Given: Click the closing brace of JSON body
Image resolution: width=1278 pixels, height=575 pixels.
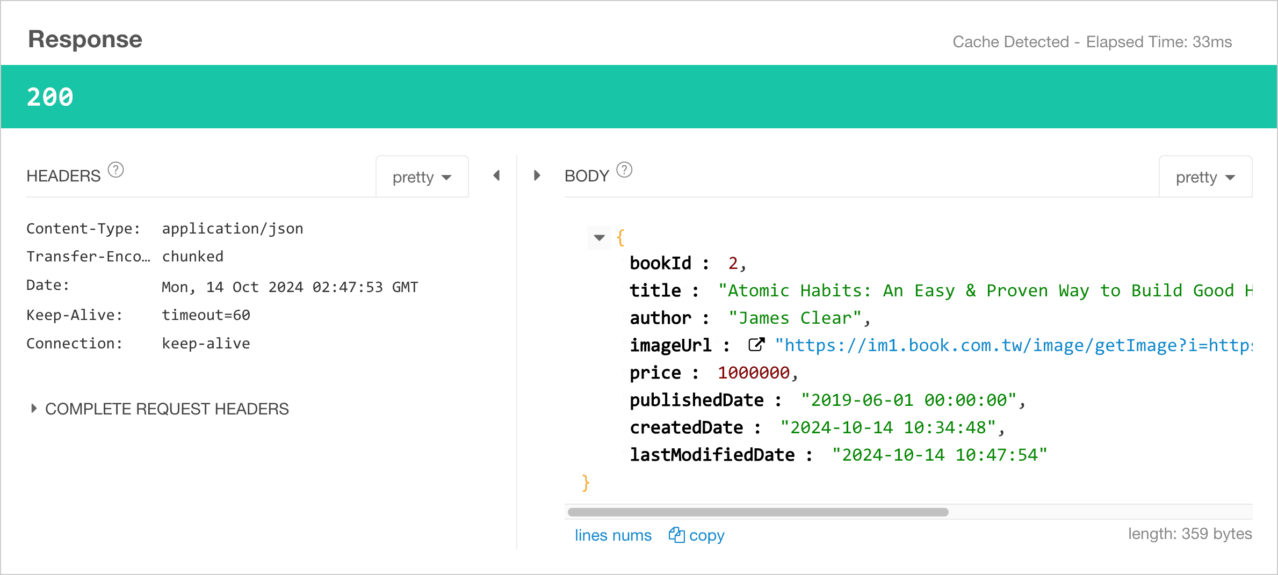Looking at the screenshot, I should [x=586, y=483].
